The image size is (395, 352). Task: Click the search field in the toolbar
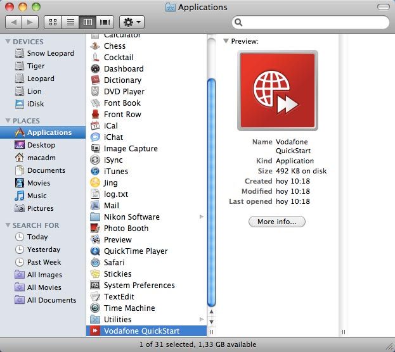(311, 22)
